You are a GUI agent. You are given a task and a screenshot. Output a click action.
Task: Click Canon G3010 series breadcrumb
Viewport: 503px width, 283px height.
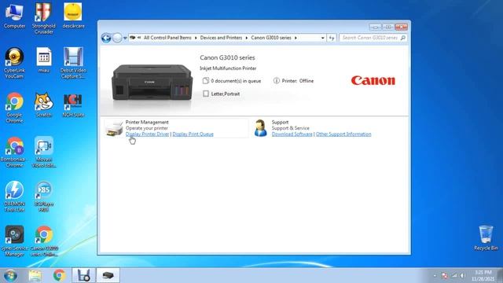271,38
